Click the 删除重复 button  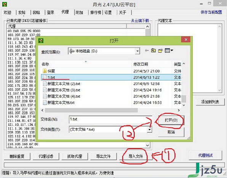[17, 156]
